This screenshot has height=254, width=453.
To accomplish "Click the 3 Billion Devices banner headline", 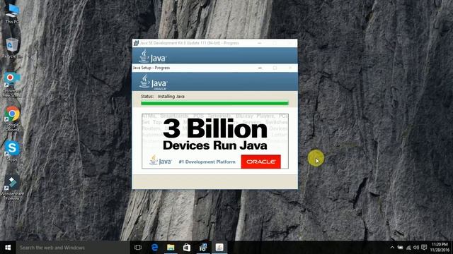I will (215, 134).
